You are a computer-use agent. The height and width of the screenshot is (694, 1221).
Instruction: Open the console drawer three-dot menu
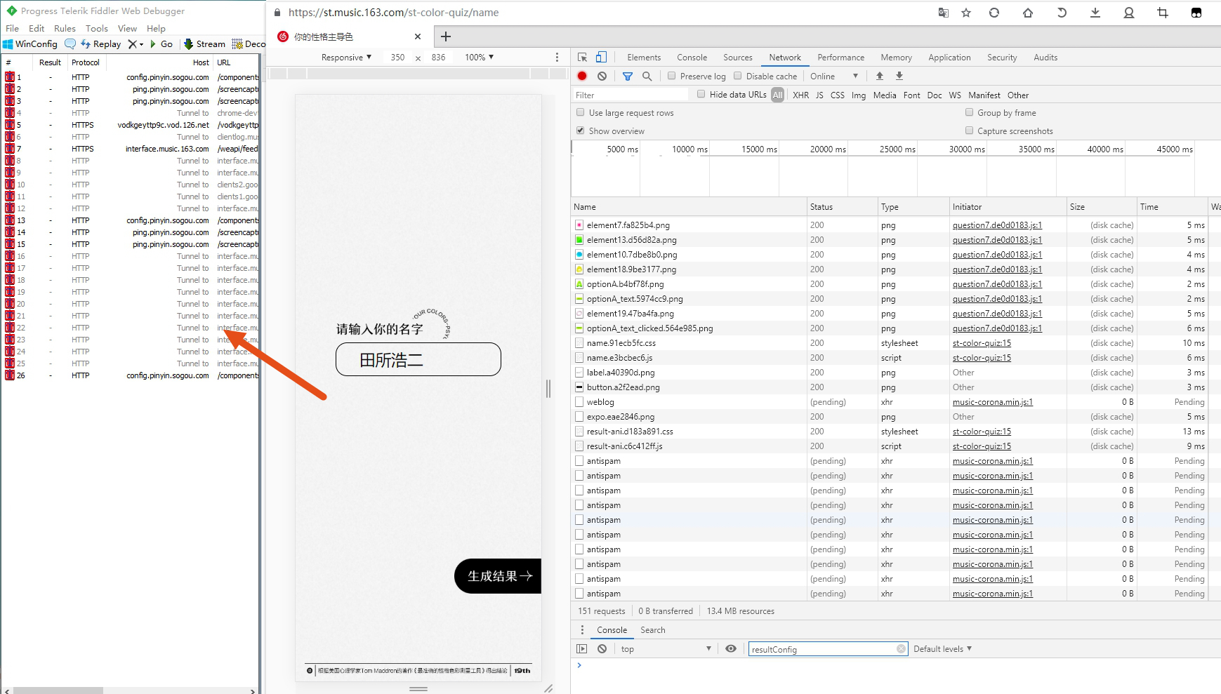click(x=582, y=630)
